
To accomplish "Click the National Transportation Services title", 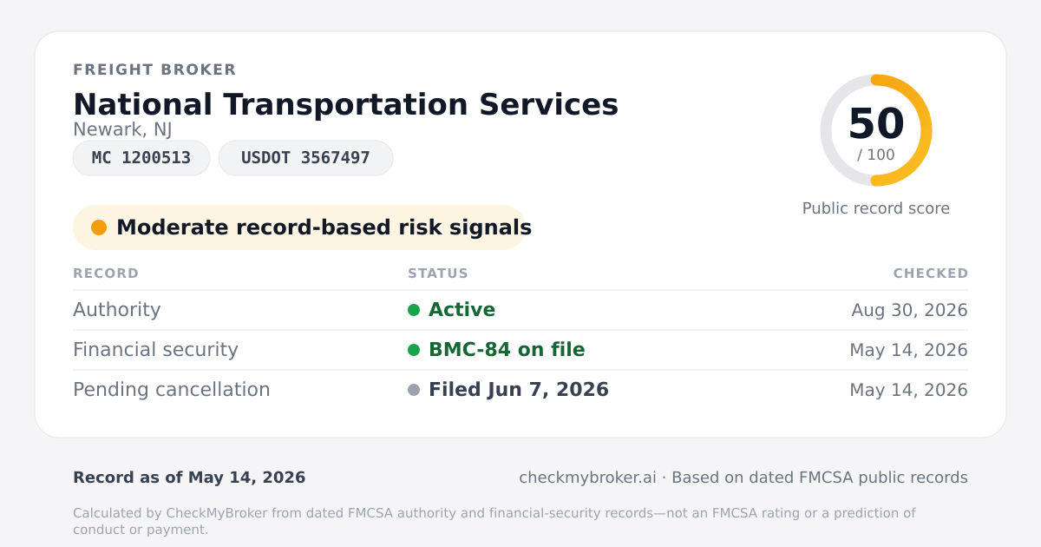I will 346,104.
